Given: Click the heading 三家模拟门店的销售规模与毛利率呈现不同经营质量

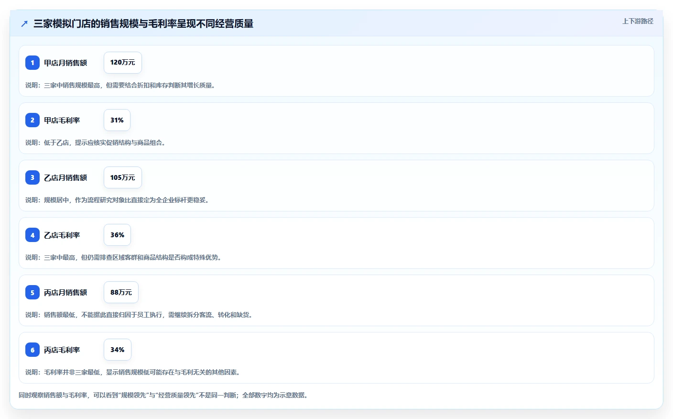Looking at the screenshot, I should [143, 23].
